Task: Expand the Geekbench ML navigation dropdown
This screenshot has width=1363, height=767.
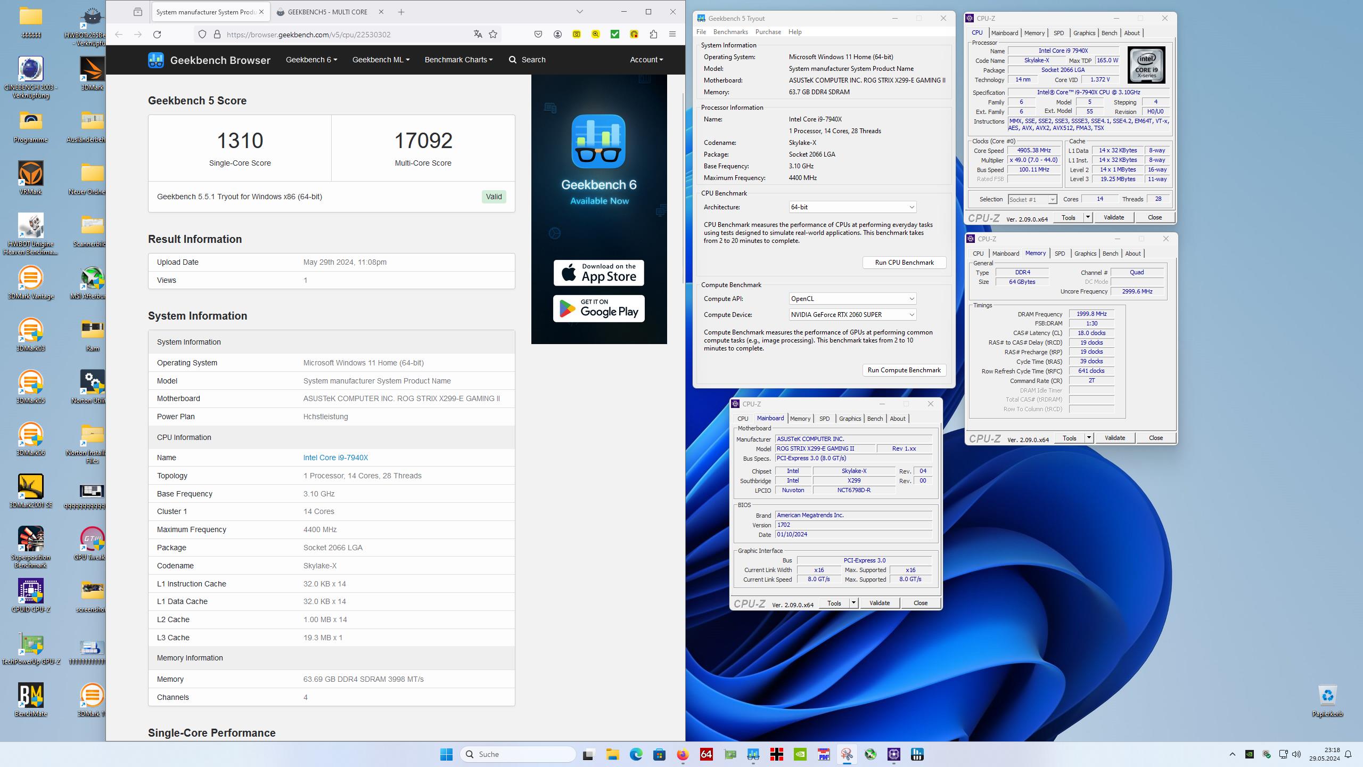Action: (x=381, y=60)
